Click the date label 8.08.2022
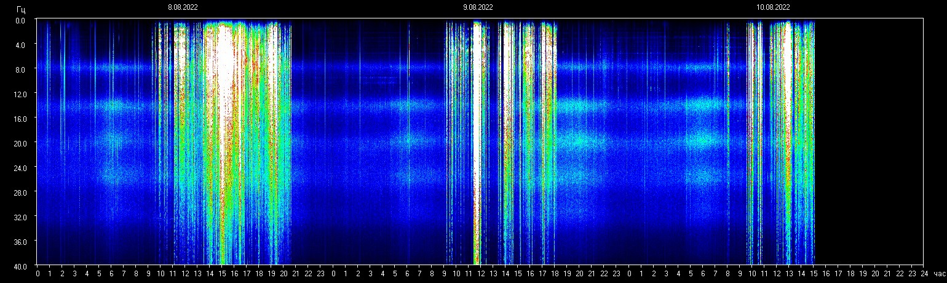Screen dimensions: 947x283 (183, 7)
